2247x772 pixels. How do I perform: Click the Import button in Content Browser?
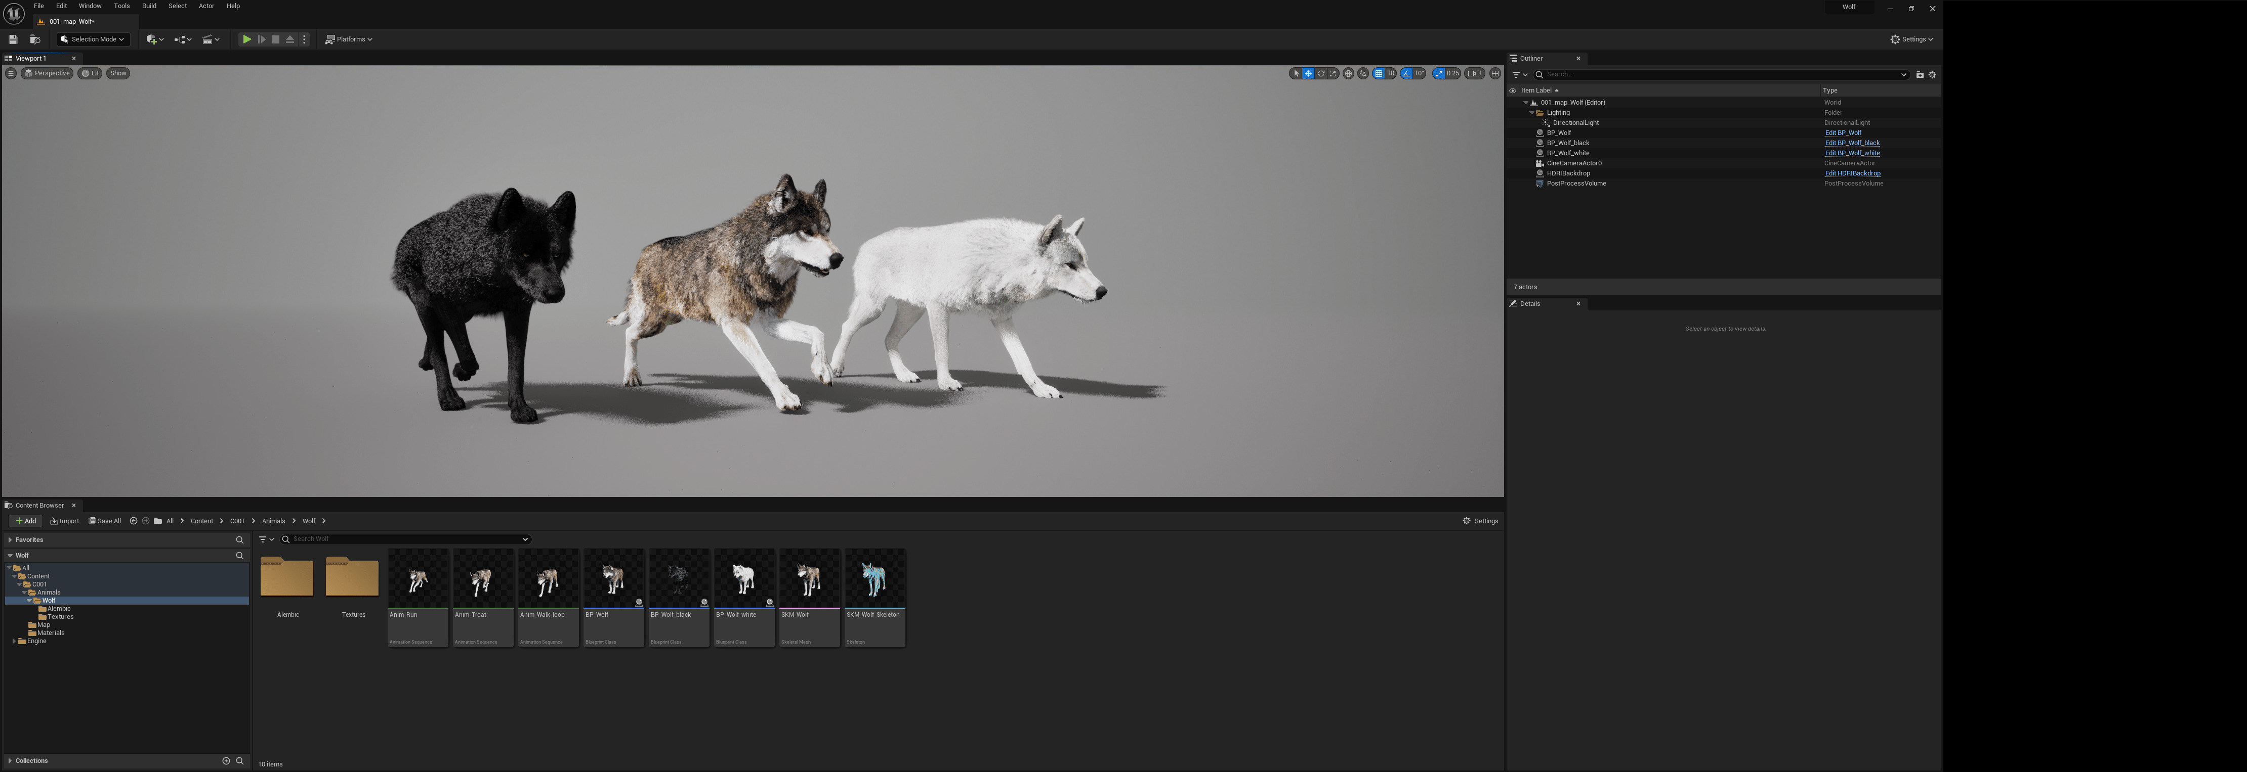(x=65, y=521)
